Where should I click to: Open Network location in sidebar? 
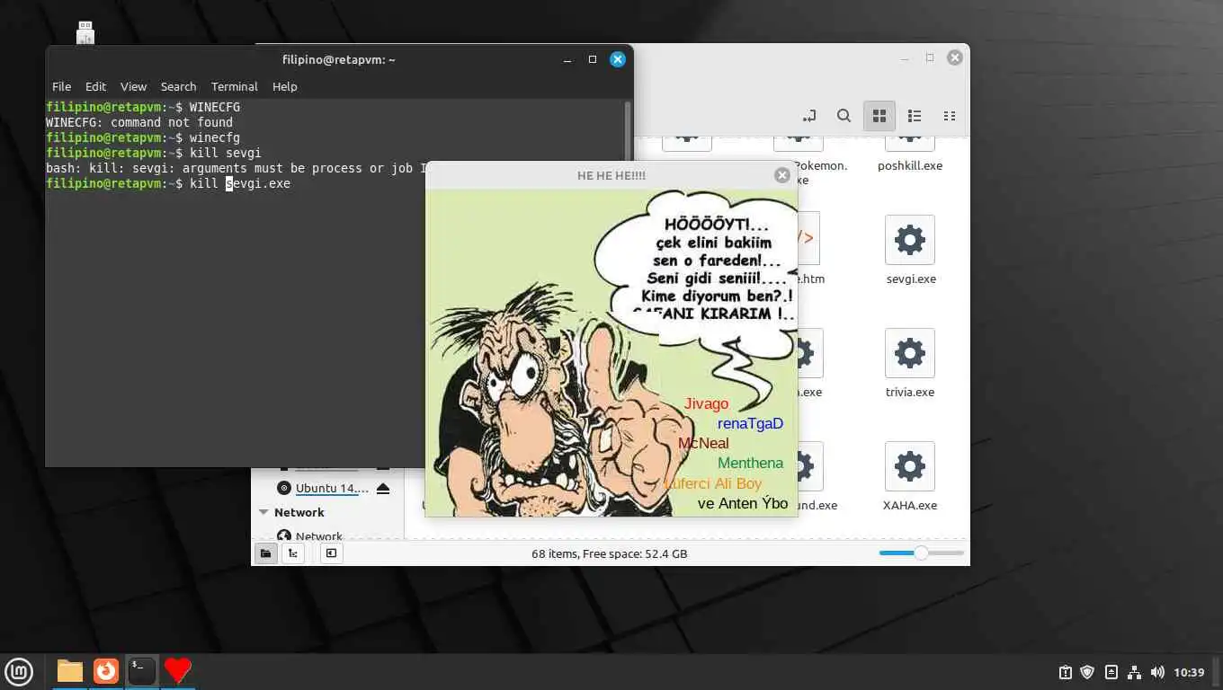point(318,536)
